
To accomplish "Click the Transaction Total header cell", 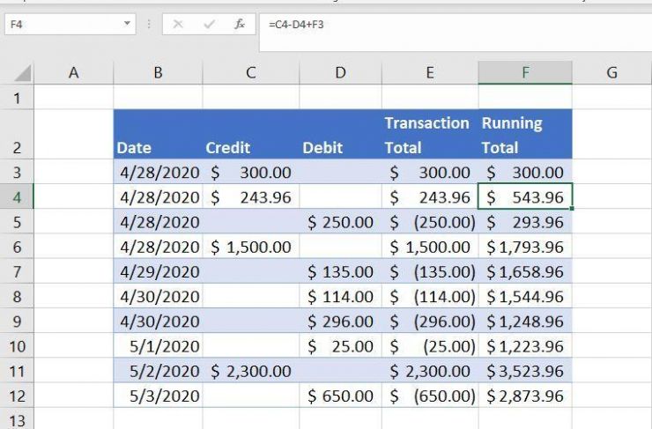I will (x=429, y=135).
